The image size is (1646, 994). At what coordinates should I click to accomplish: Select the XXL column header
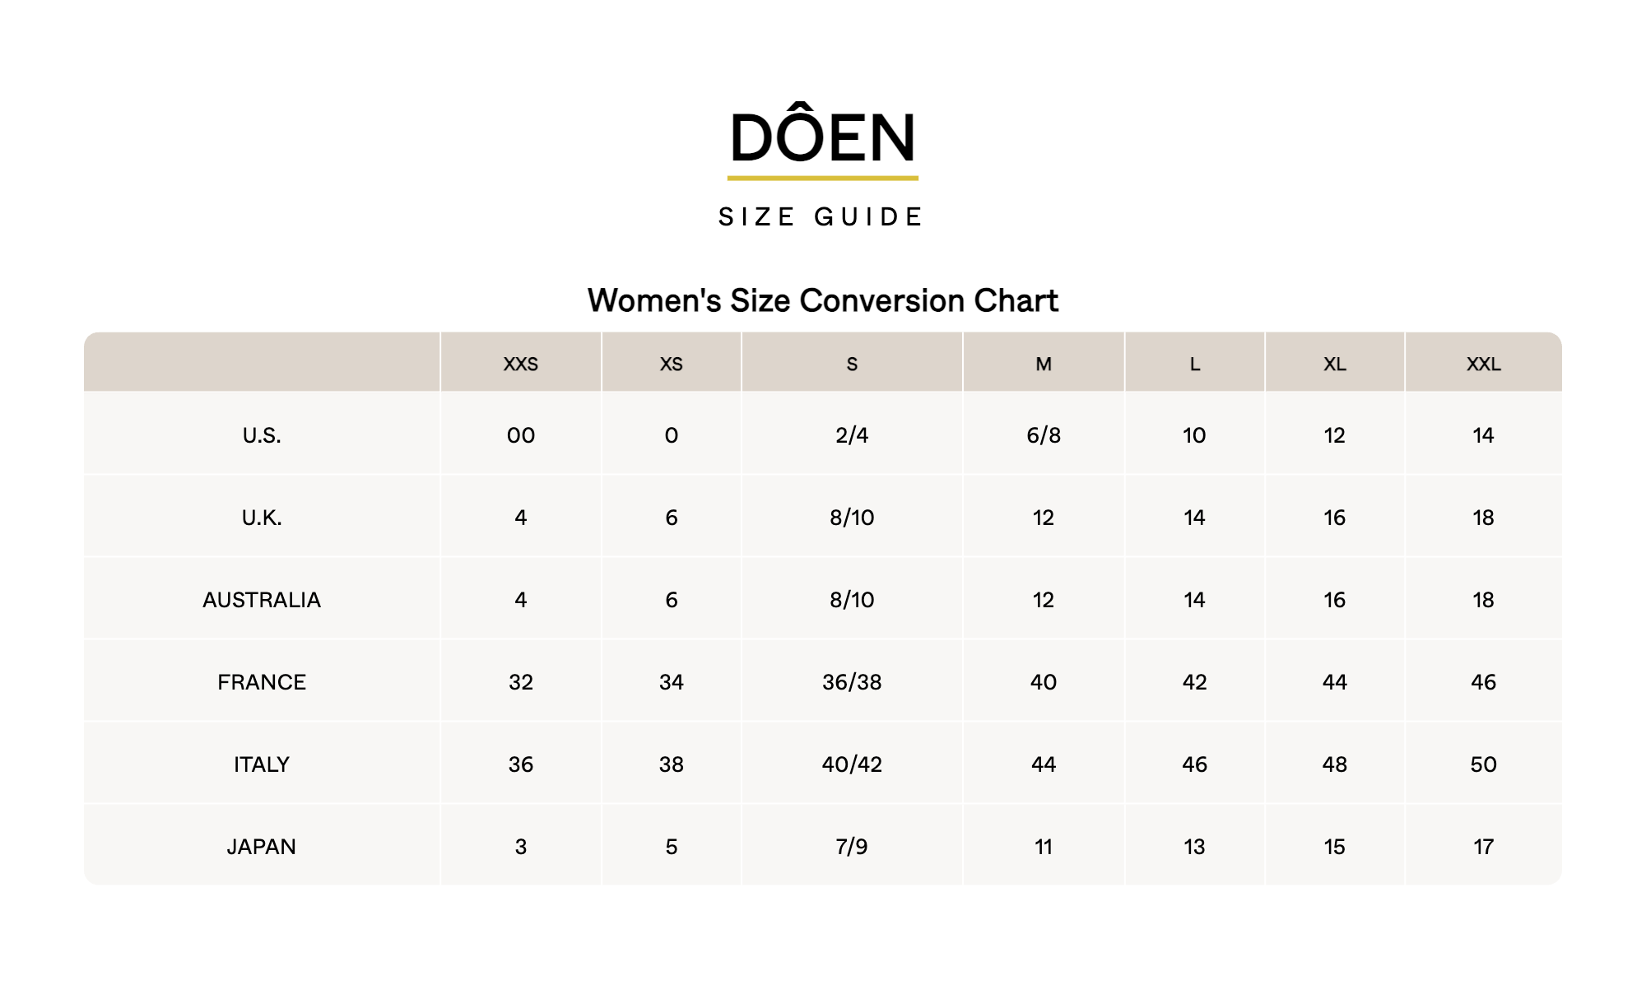pyautogui.click(x=1484, y=364)
